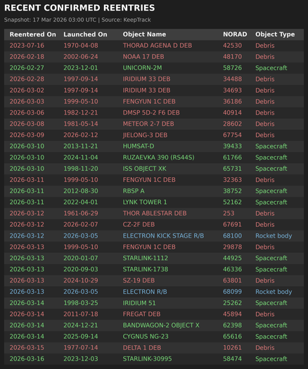
Task: Select launch date 2013-11-21
Action: [81, 146]
